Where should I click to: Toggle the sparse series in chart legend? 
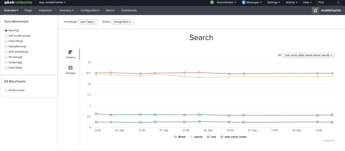196,137
